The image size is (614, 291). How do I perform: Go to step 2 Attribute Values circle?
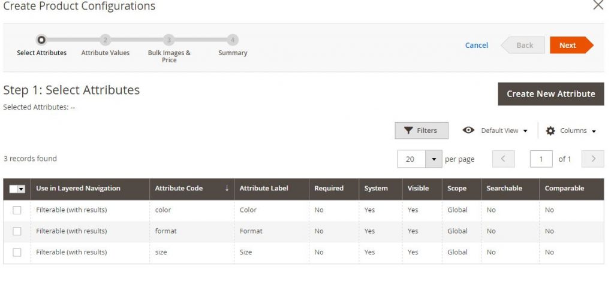click(x=105, y=40)
